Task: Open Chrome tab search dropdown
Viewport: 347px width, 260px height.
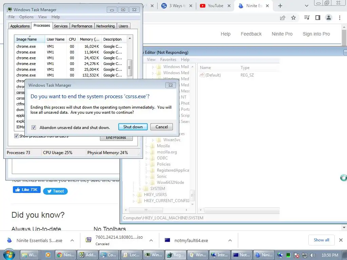Action: [x=306, y=6]
